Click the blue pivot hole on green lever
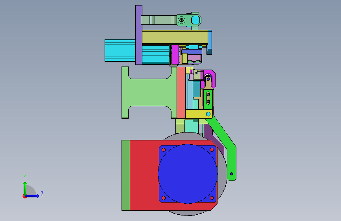 coord(232,174)
